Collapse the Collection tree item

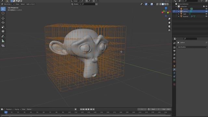pyautogui.click(x=176, y=6)
